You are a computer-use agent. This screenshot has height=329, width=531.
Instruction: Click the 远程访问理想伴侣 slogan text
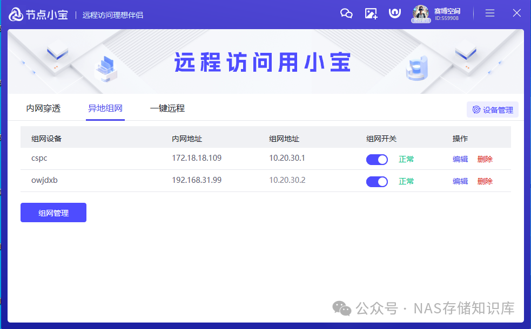(113, 15)
